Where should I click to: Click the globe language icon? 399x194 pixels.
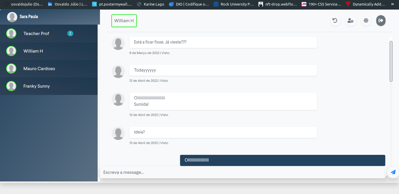coord(366,21)
